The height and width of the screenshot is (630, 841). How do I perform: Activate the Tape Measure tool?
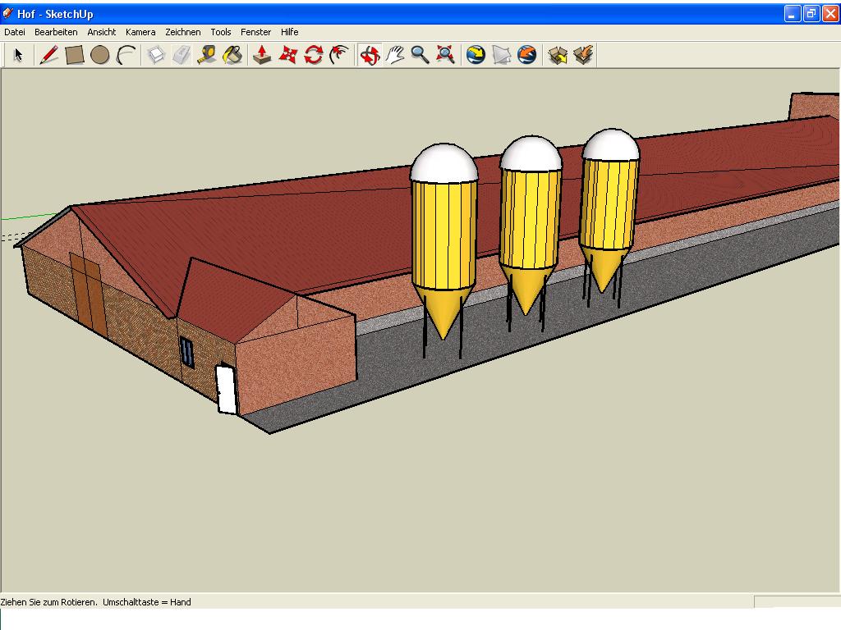pos(207,55)
